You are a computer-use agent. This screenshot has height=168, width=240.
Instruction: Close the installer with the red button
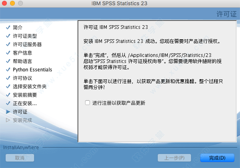click(5, 4)
